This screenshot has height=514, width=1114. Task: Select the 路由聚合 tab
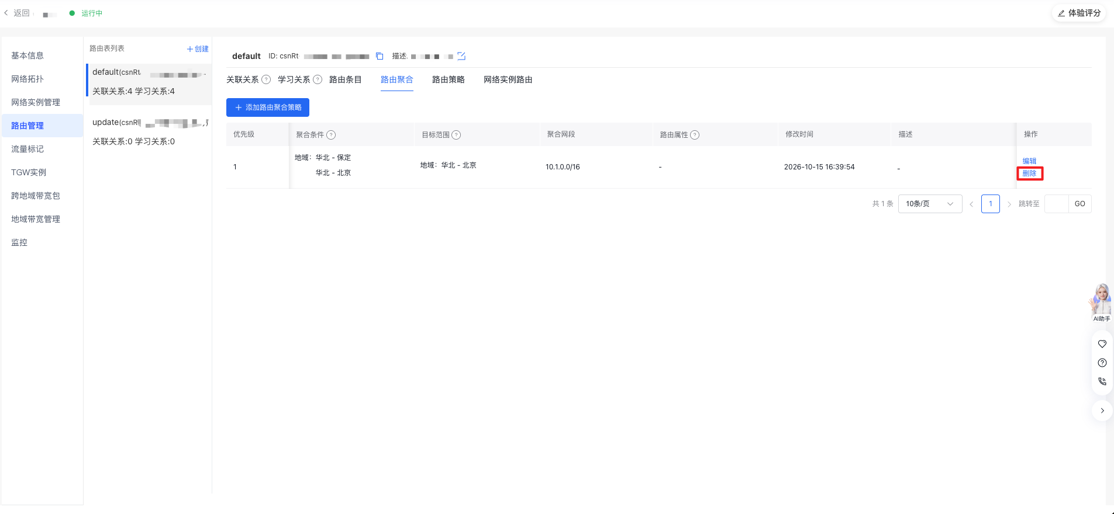click(396, 79)
